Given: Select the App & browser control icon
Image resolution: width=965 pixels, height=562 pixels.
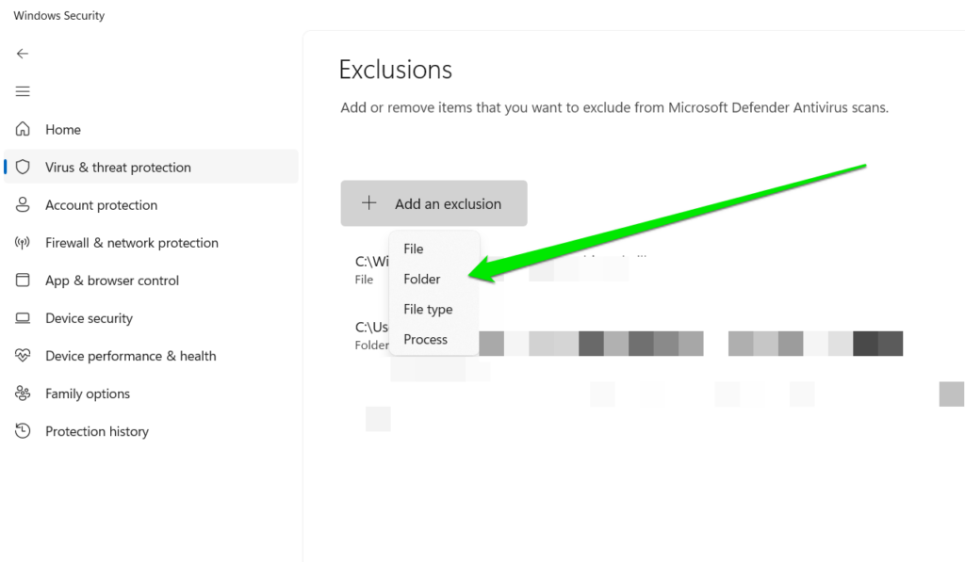Looking at the screenshot, I should [x=23, y=280].
